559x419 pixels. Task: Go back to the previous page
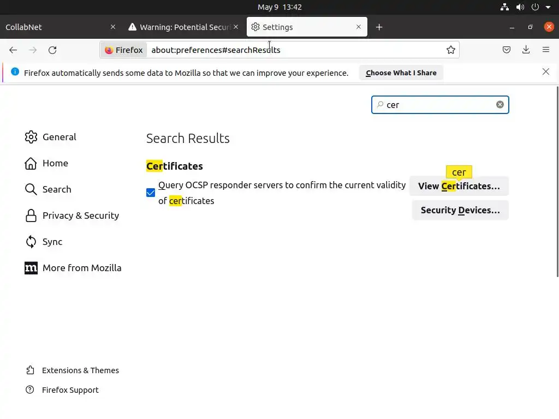(13, 50)
